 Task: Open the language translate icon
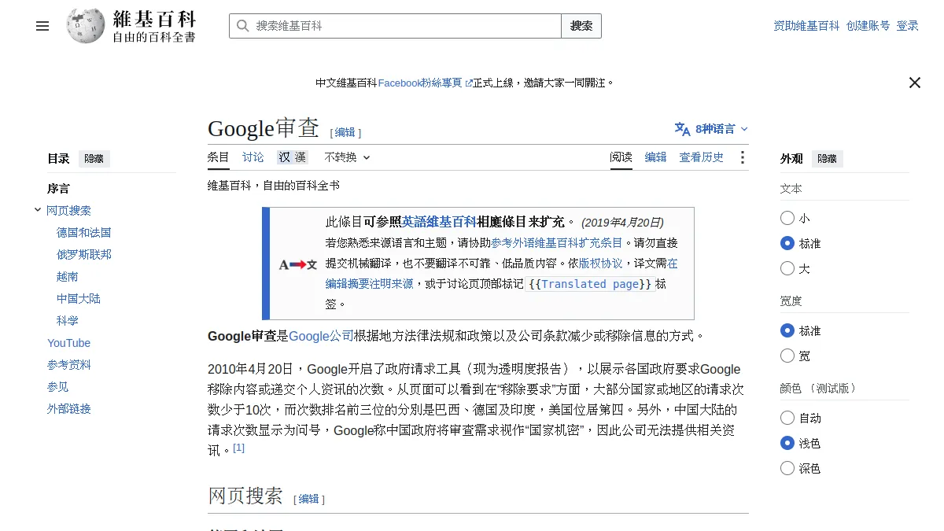coord(682,129)
